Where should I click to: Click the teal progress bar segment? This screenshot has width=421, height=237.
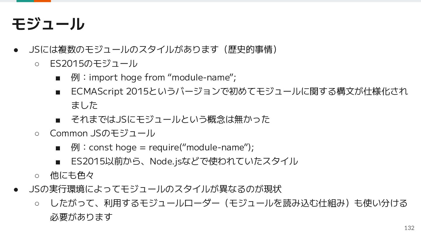pos(25,1)
